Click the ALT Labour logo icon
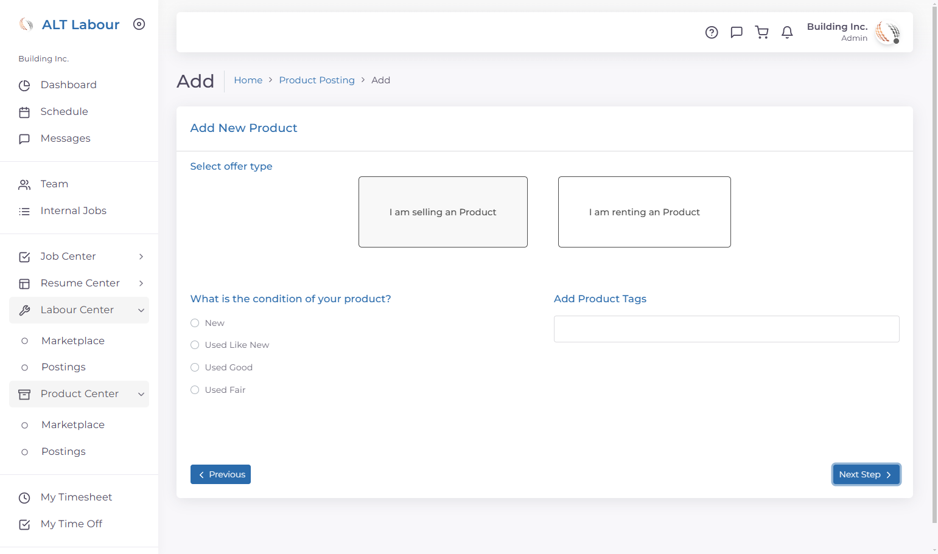 pyautogui.click(x=26, y=24)
